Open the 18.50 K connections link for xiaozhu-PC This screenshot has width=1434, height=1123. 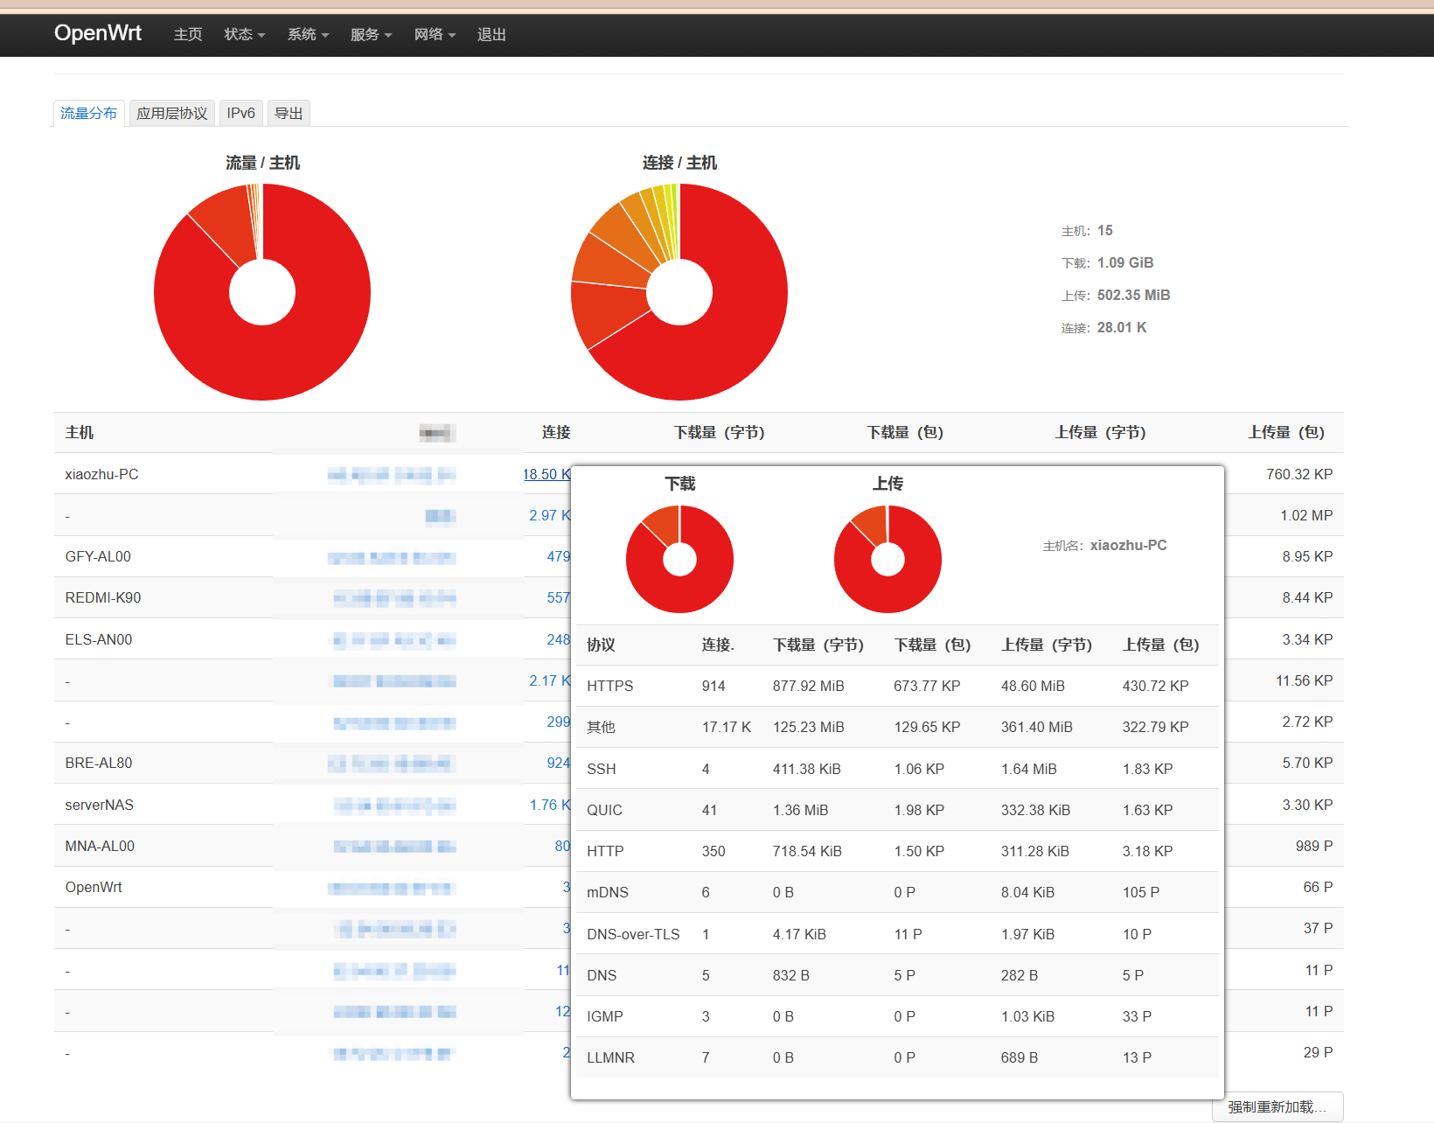pyautogui.click(x=546, y=474)
